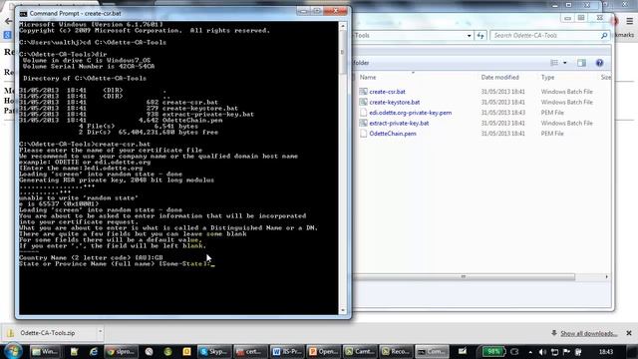The image size is (638, 359).
Task: Select the OdetteChain.pem file
Action: point(392,134)
